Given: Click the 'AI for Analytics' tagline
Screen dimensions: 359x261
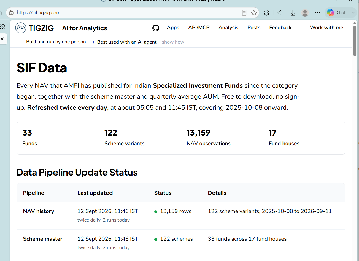Looking at the screenshot, I should [x=85, y=28].
